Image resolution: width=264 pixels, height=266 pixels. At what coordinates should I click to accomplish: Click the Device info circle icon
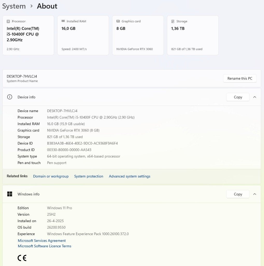pos(10,97)
